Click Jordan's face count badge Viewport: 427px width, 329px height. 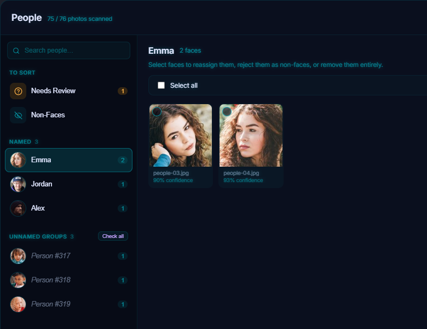123,184
